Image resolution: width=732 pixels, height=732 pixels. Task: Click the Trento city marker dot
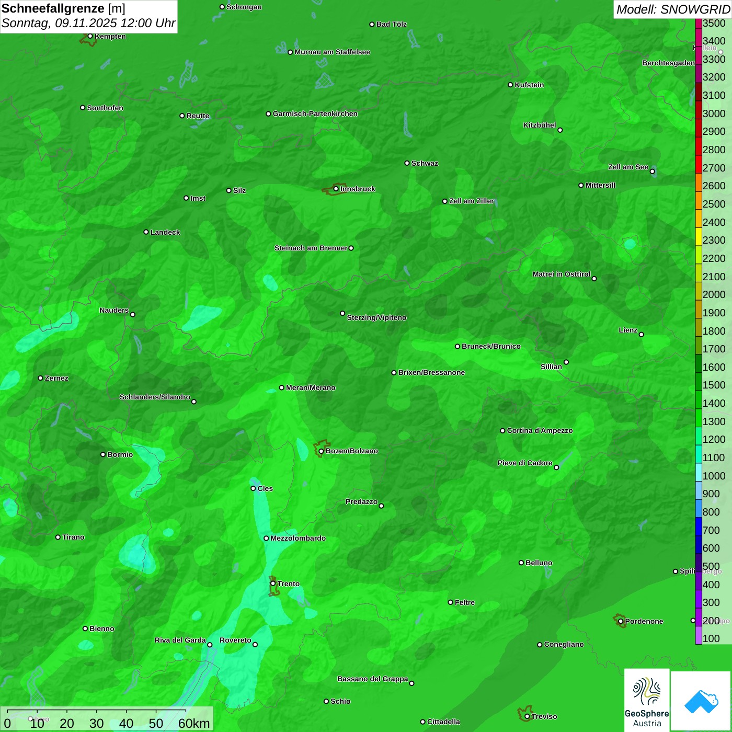point(273,584)
